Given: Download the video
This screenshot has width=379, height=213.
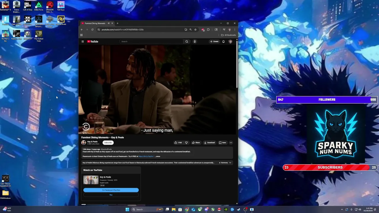Looking at the screenshot, I should click(209, 143).
